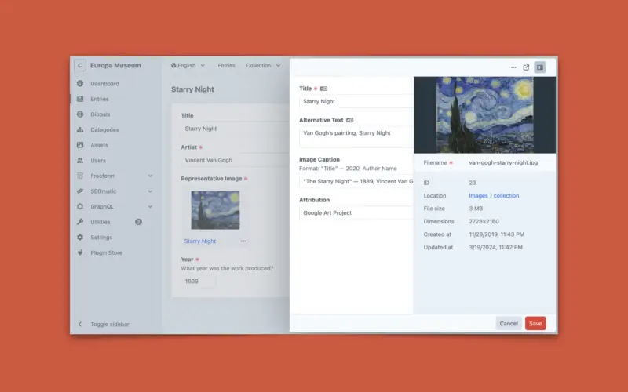Viewport: 628px width, 392px height.
Task: Click the GraphQL sidebar icon
Action: (x=80, y=206)
